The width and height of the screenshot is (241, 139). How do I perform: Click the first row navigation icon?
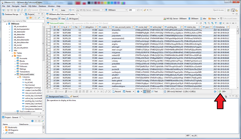click(91, 92)
